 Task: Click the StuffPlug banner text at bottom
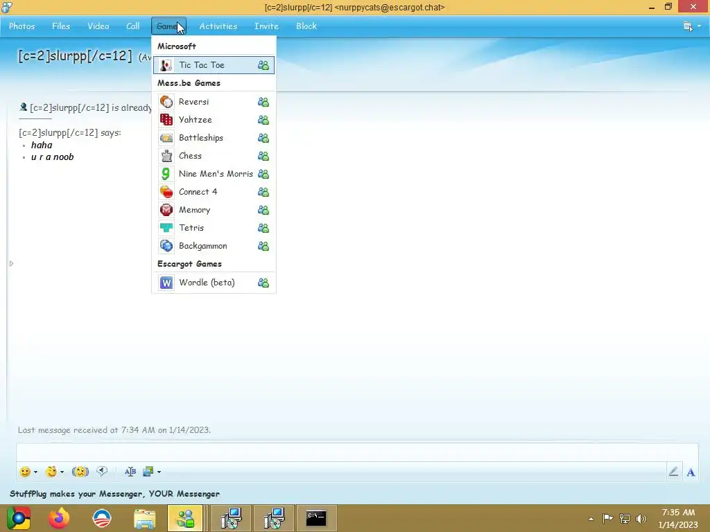(x=114, y=494)
